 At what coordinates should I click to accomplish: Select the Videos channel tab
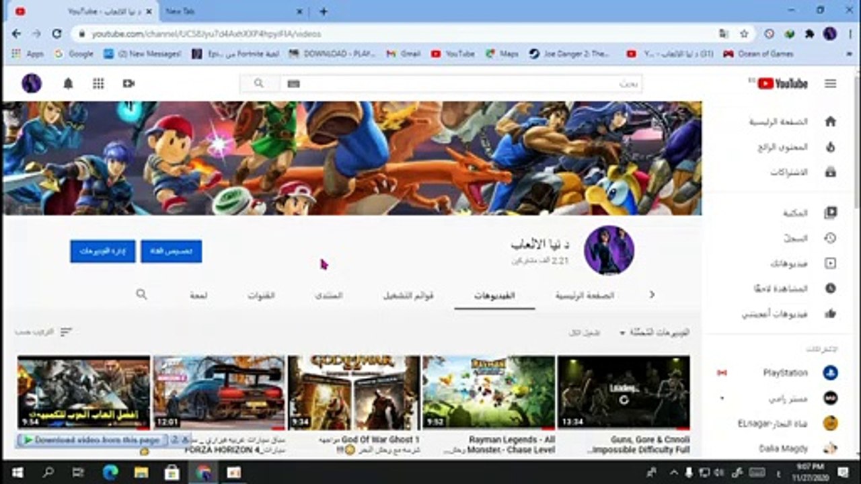click(494, 295)
